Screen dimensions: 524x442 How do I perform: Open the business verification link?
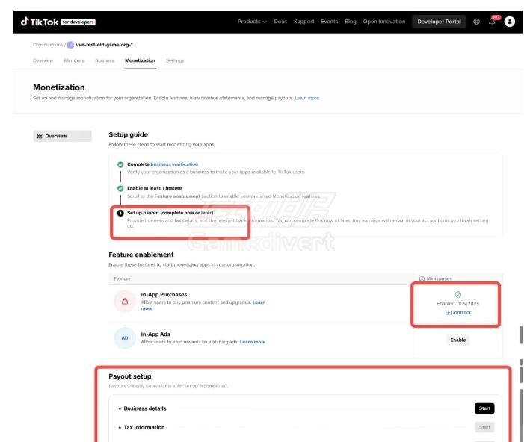pos(174,164)
